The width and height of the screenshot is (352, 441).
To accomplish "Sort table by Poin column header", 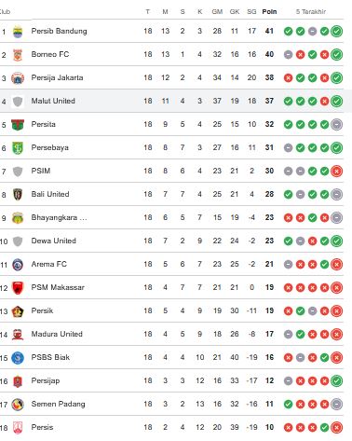I will pos(269,12).
